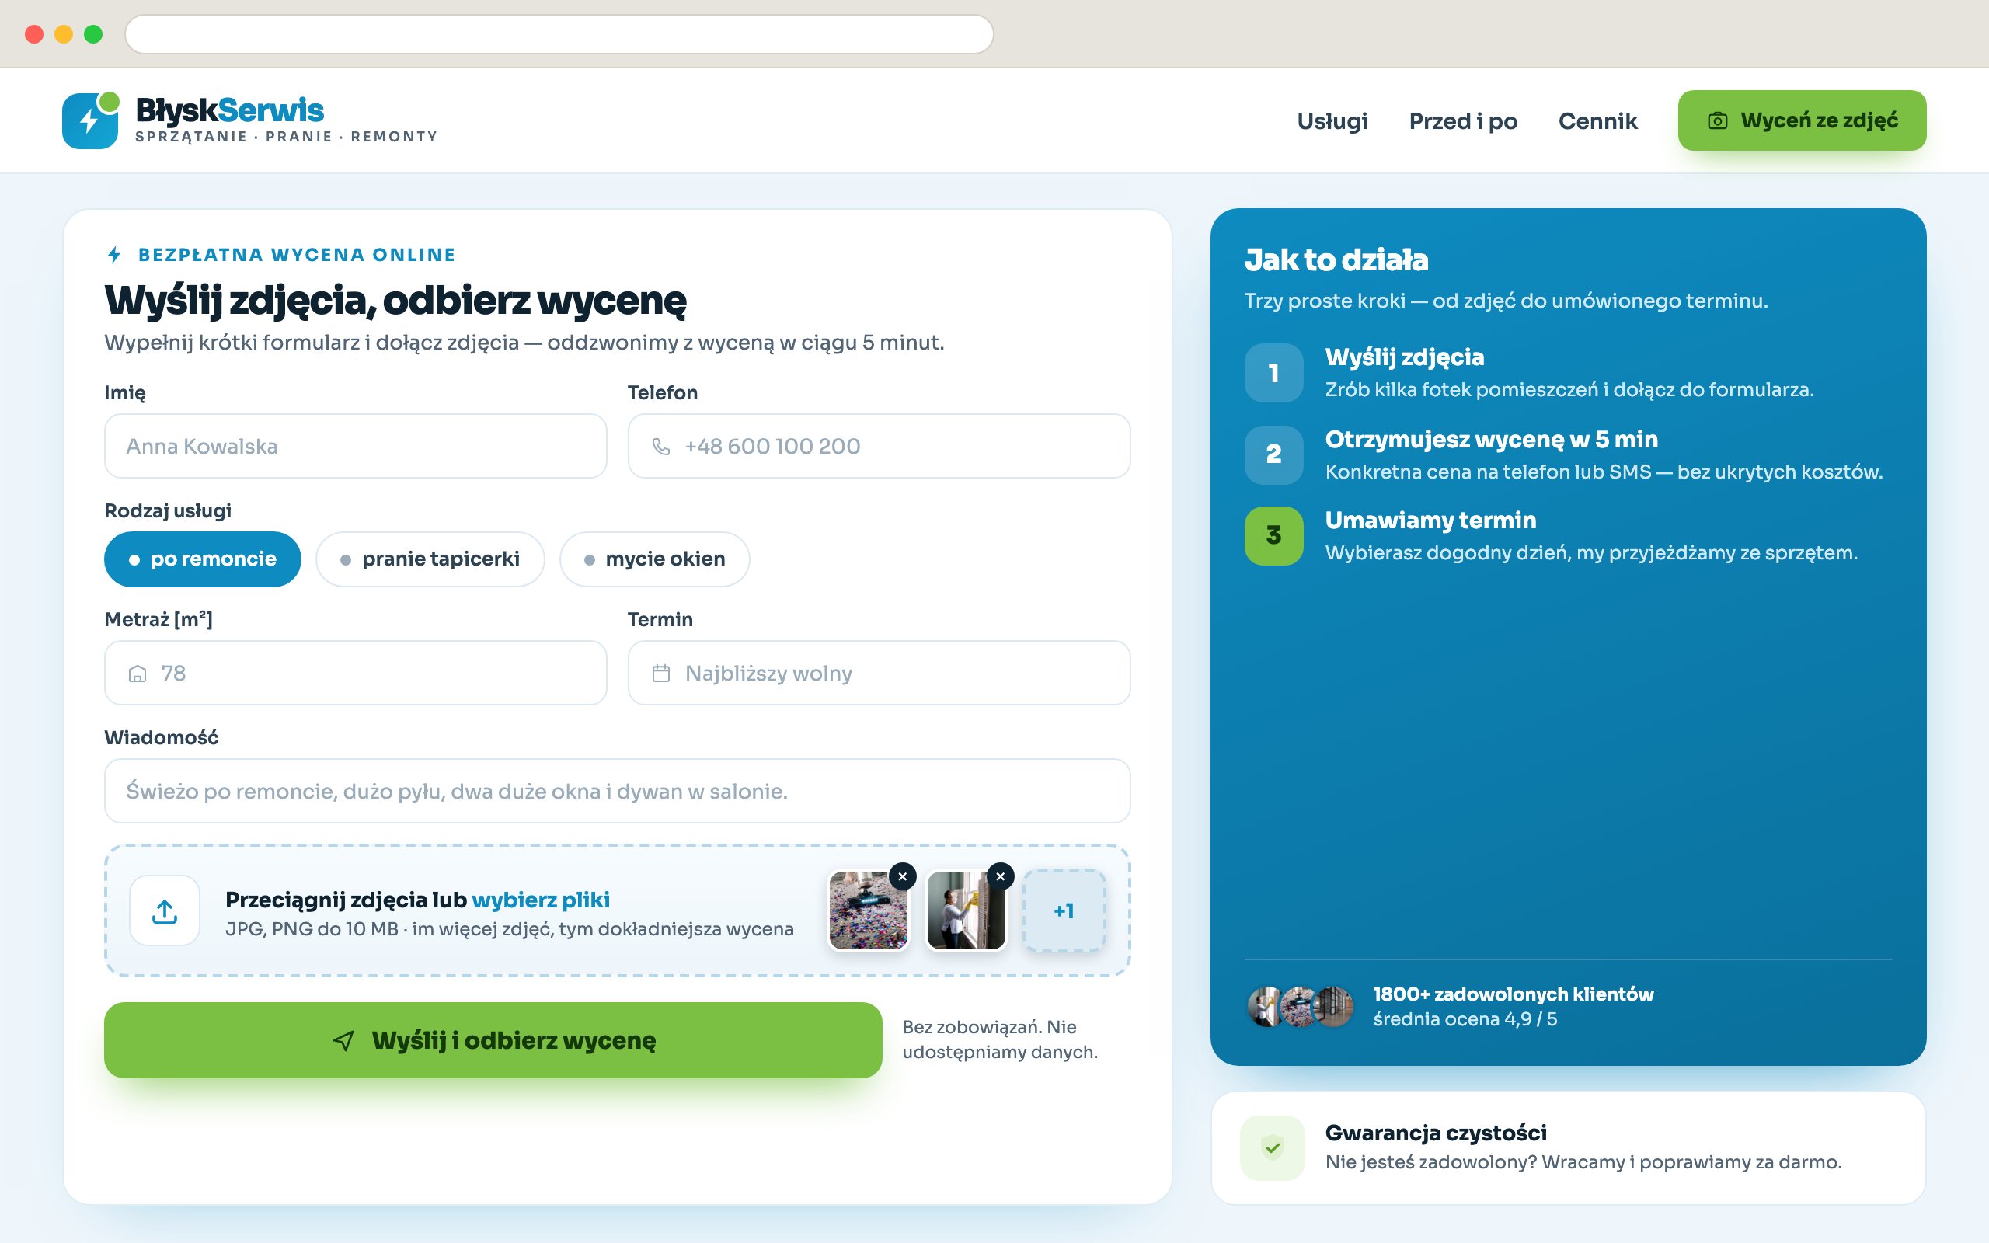Screen dimensions: 1989x1243
Task: Open the 'Przed i po' navigation item
Action: coord(1463,121)
